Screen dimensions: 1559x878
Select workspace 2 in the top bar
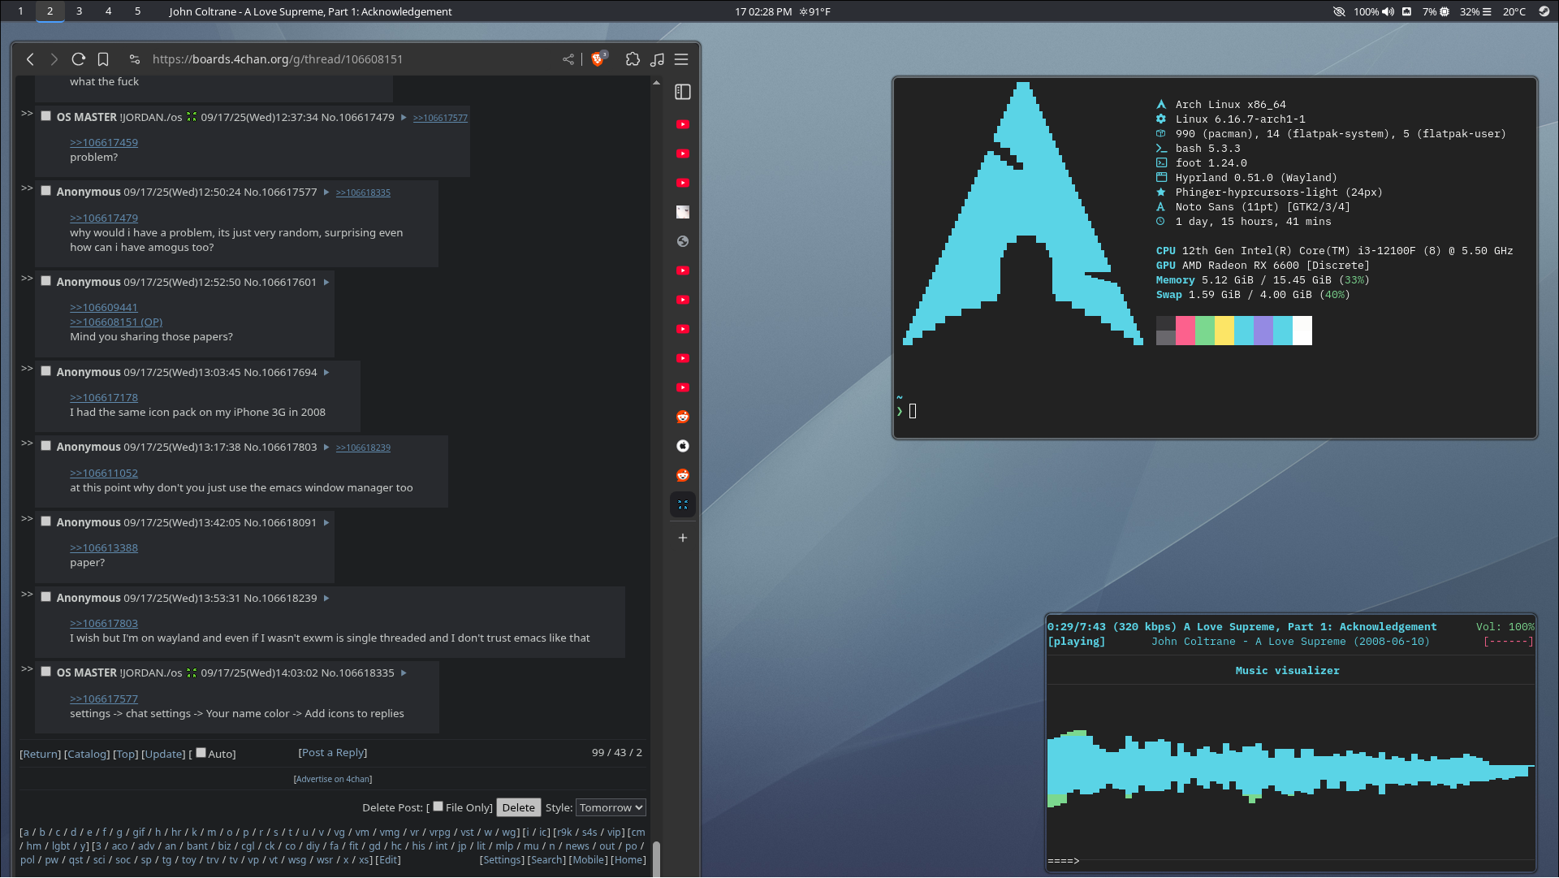(x=50, y=11)
